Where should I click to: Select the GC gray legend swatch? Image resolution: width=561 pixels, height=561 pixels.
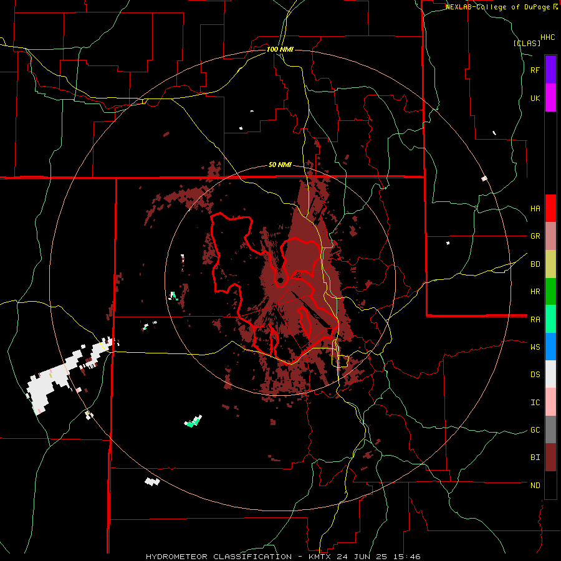(550, 429)
